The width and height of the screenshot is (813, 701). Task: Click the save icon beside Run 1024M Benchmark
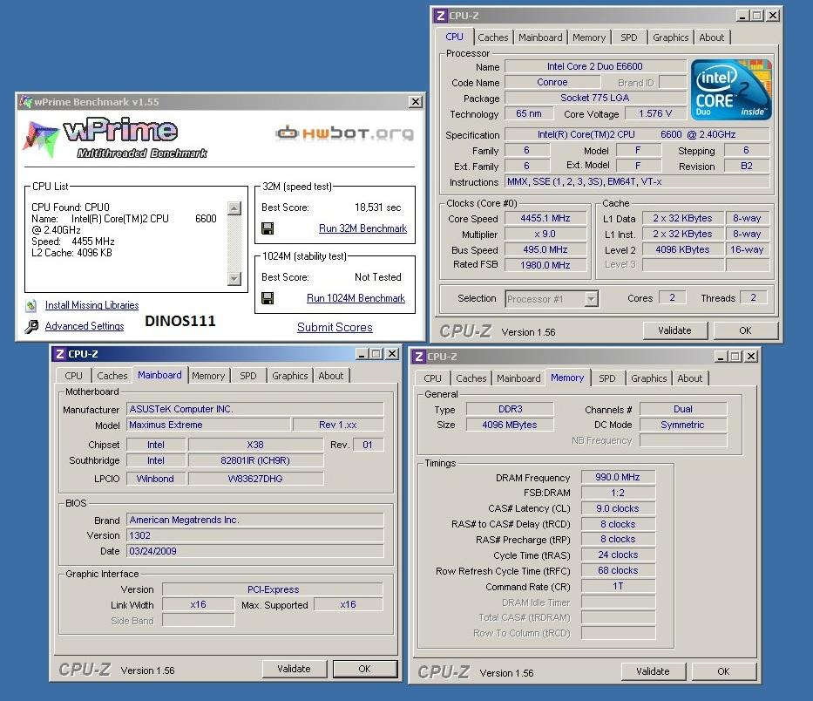pyautogui.click(x=268, y=298)
